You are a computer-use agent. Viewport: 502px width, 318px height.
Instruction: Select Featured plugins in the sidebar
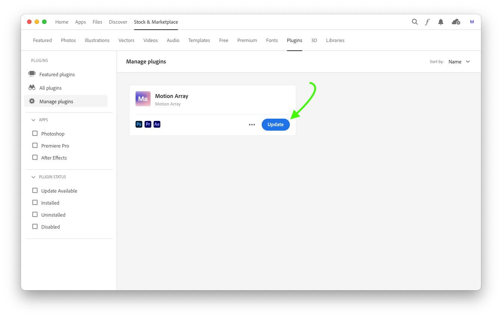pos(57,74)
